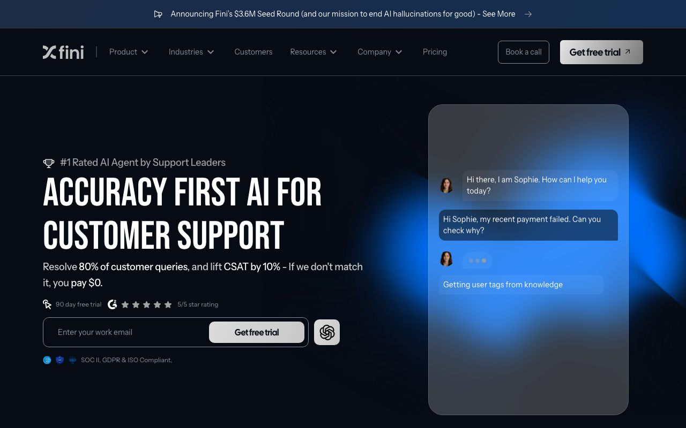
Task: Click the Fini logo in header
Action: [x=63, y=52]
